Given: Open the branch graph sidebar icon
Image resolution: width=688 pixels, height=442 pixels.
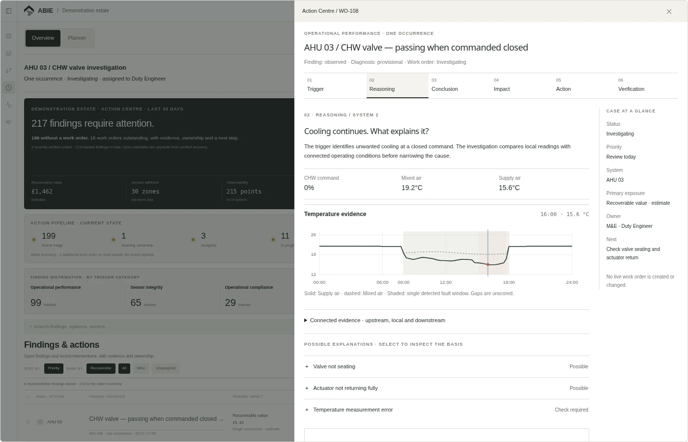Looking at the screenshot, I should click(x=8, y=70).
